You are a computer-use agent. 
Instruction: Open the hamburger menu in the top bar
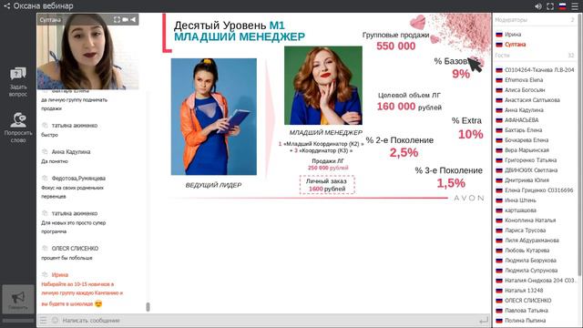tap(575, 6)
